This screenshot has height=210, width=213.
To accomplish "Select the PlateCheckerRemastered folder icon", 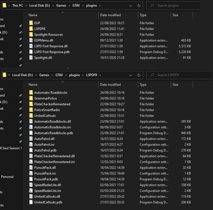I will coord(31,104).
